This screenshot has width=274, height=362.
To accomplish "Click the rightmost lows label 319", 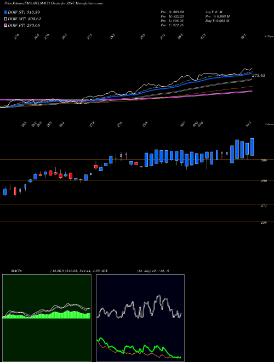I will [x=248, y=124].
